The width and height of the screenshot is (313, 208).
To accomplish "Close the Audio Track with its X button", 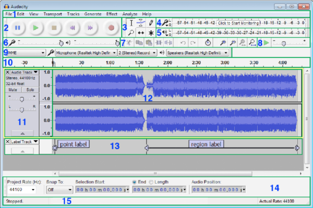I will click(x=7, y=72).
